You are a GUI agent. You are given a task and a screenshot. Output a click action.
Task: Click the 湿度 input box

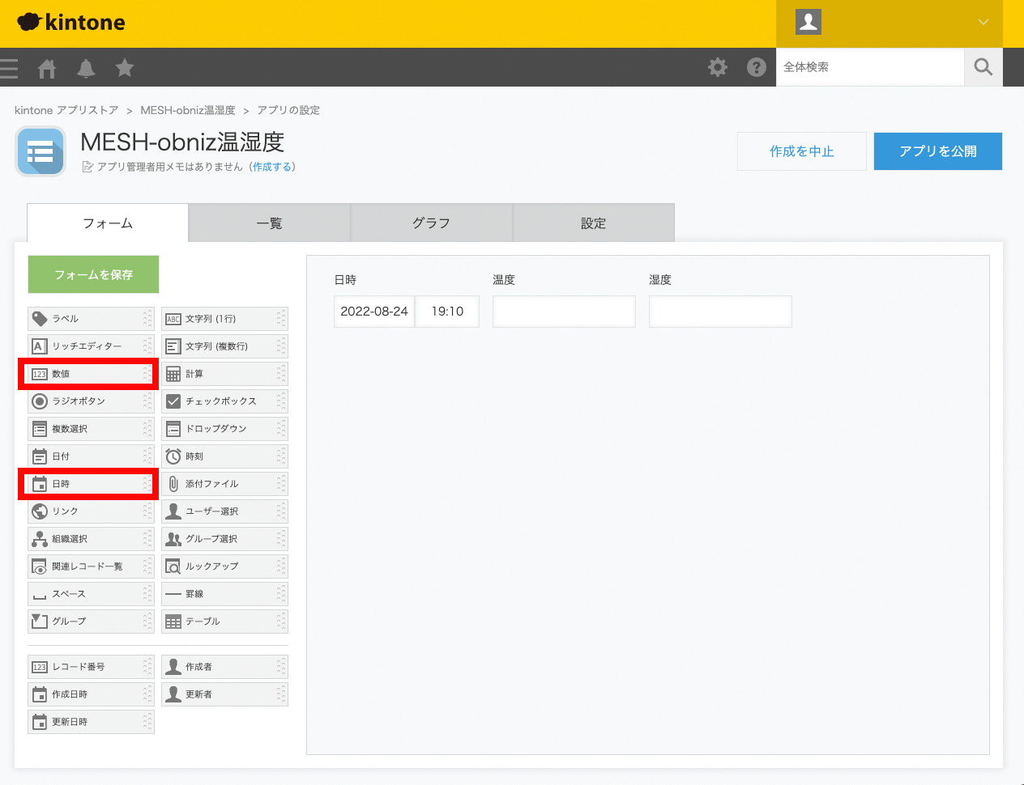(x=720, y=312)
